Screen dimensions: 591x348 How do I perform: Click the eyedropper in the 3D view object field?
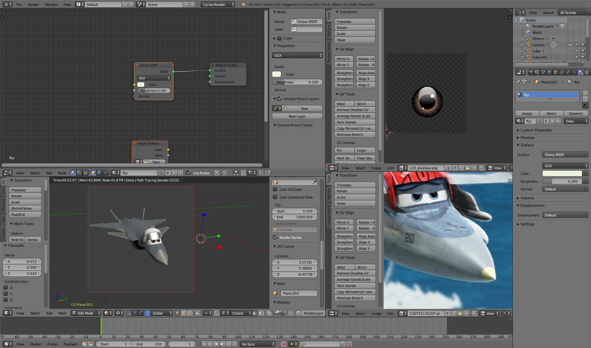pyautogui.click(x=314, y=182)
